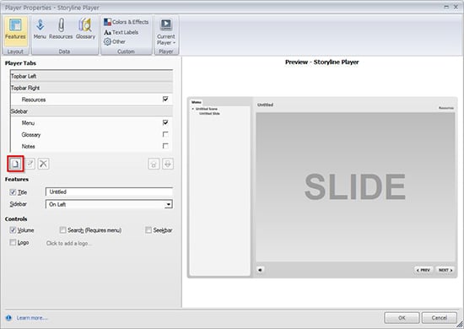The image size is (464, 329).
Task: Follow the Learn more link
Action: [32, 318]
